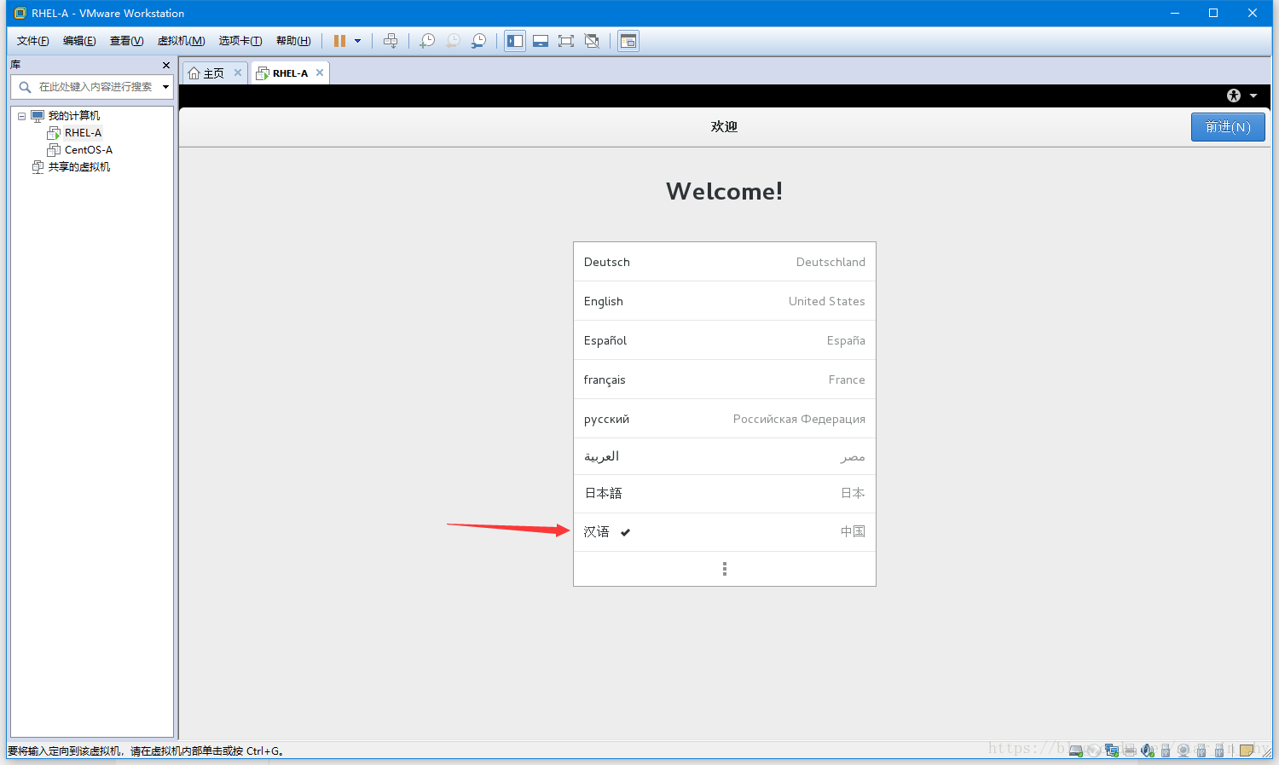1279x765 pixels.
Task: Click the webcam device status icon
Action: [x=1184, y=751]
